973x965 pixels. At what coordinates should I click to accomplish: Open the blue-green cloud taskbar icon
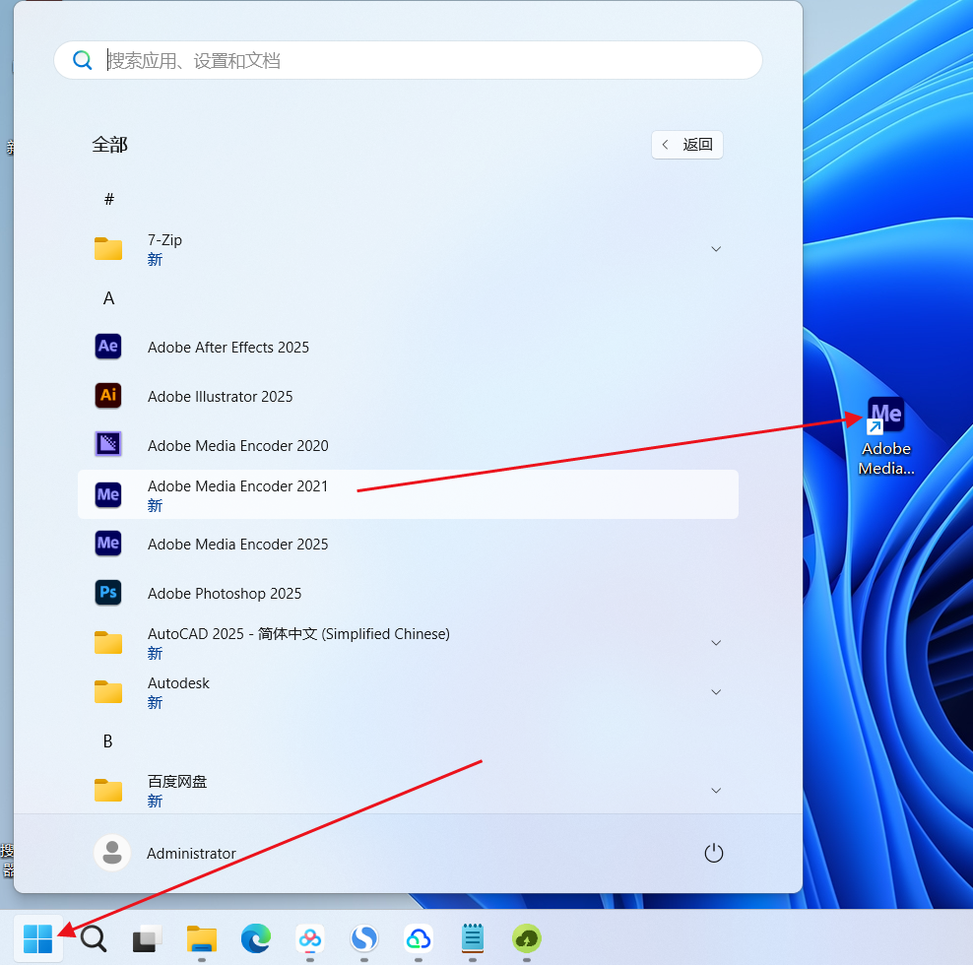pos(419,938)
